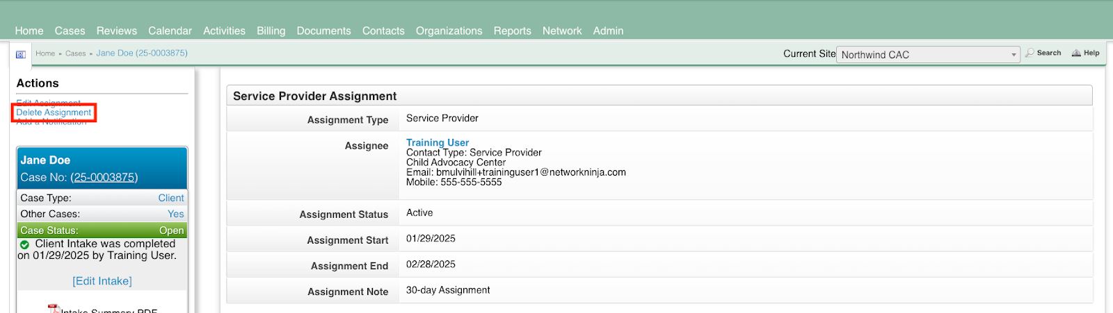
Task: Click the Edit Intake link
Action: point(102,281)
